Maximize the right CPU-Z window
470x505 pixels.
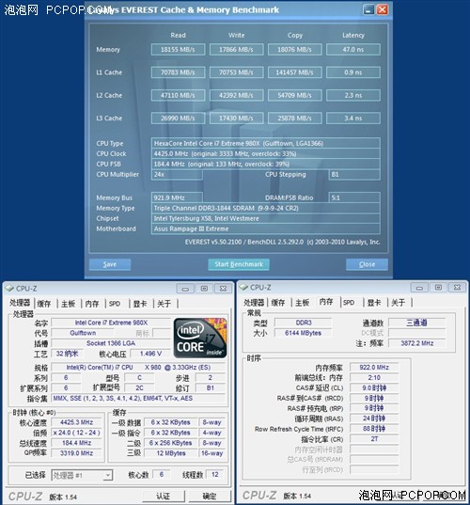[438, 288]
